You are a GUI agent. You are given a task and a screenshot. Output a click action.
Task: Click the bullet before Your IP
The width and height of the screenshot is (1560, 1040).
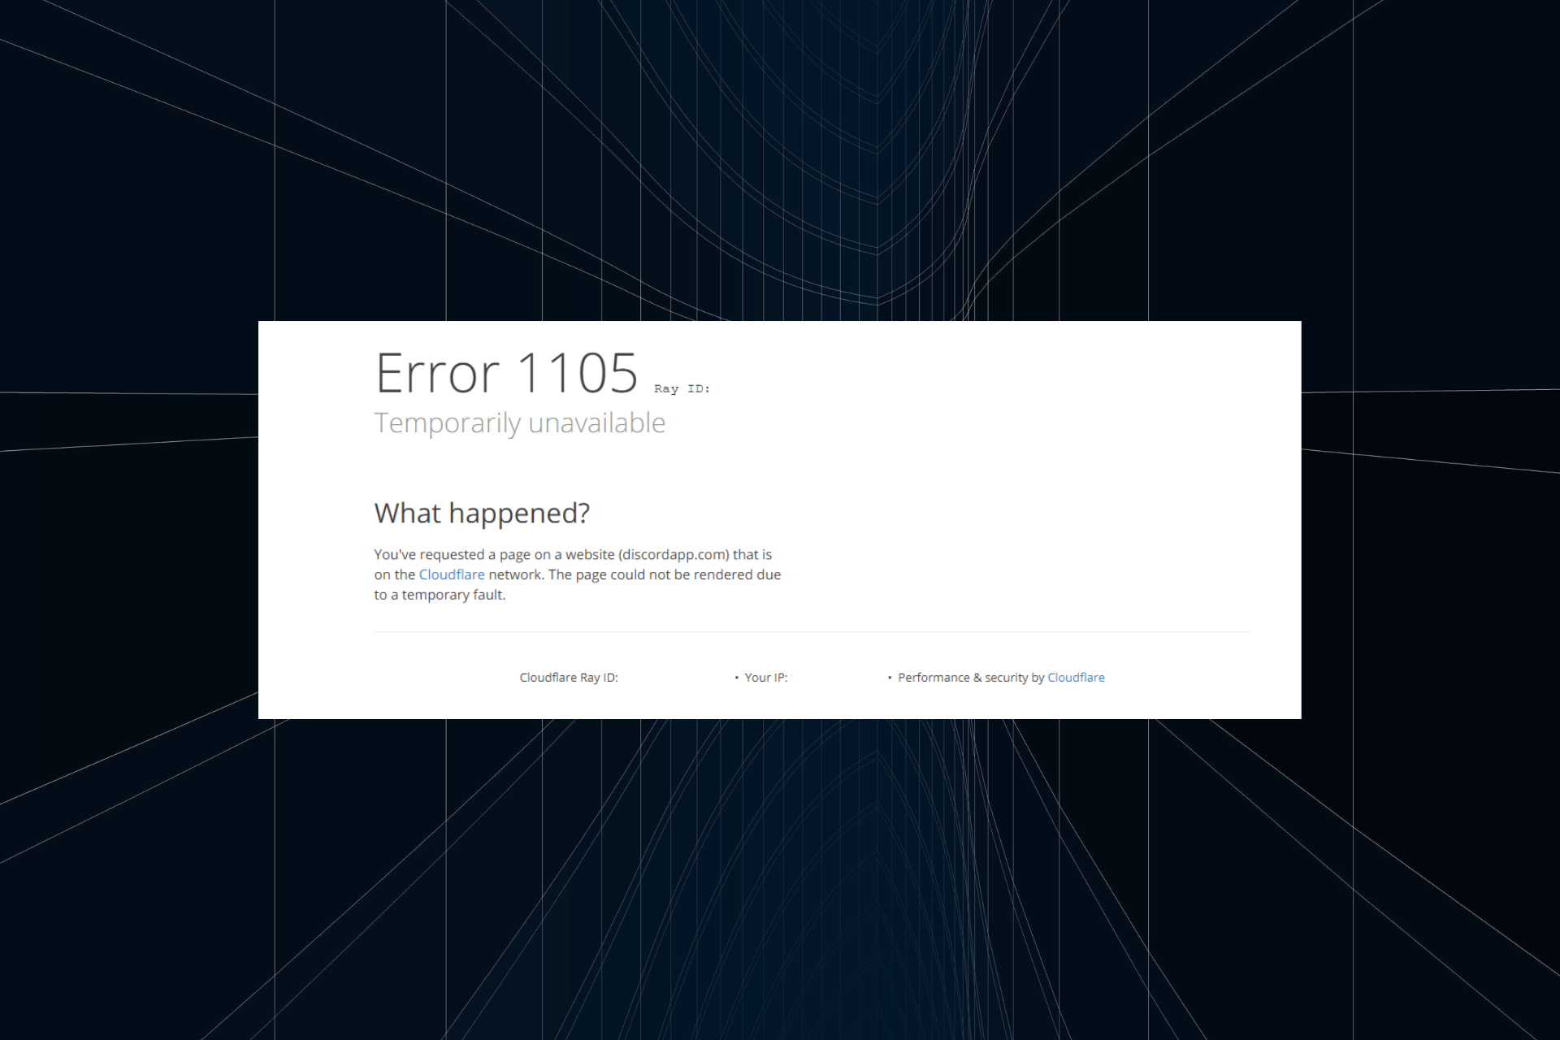point(737,678)
